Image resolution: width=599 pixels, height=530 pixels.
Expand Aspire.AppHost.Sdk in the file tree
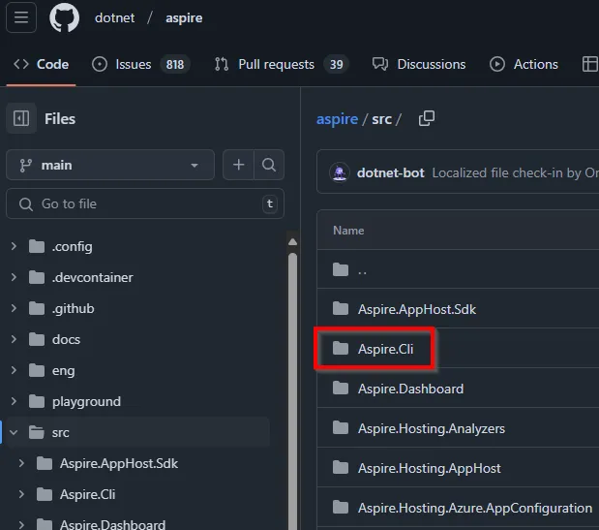point(22,463)
